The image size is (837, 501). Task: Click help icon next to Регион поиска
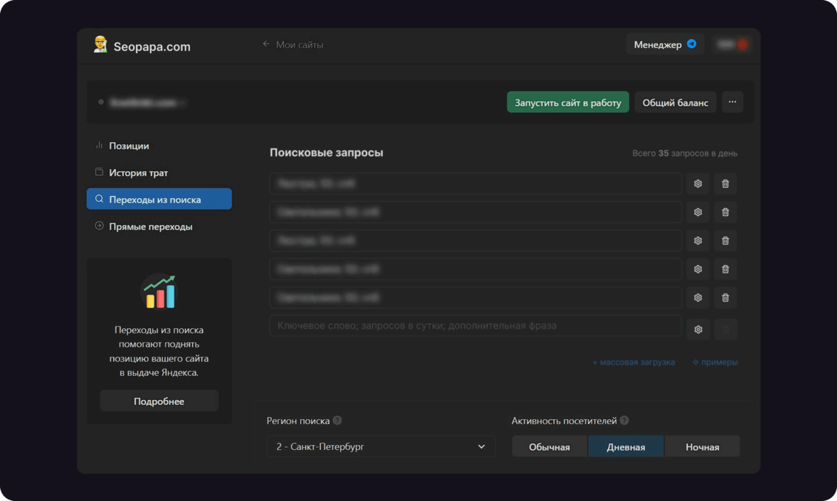tap(337, 421)
